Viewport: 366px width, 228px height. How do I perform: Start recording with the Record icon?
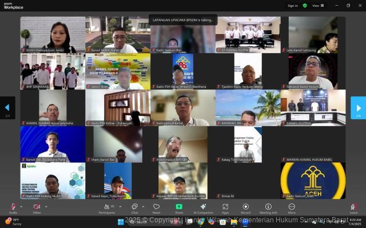pyautogui.click(x=245, y=207)
